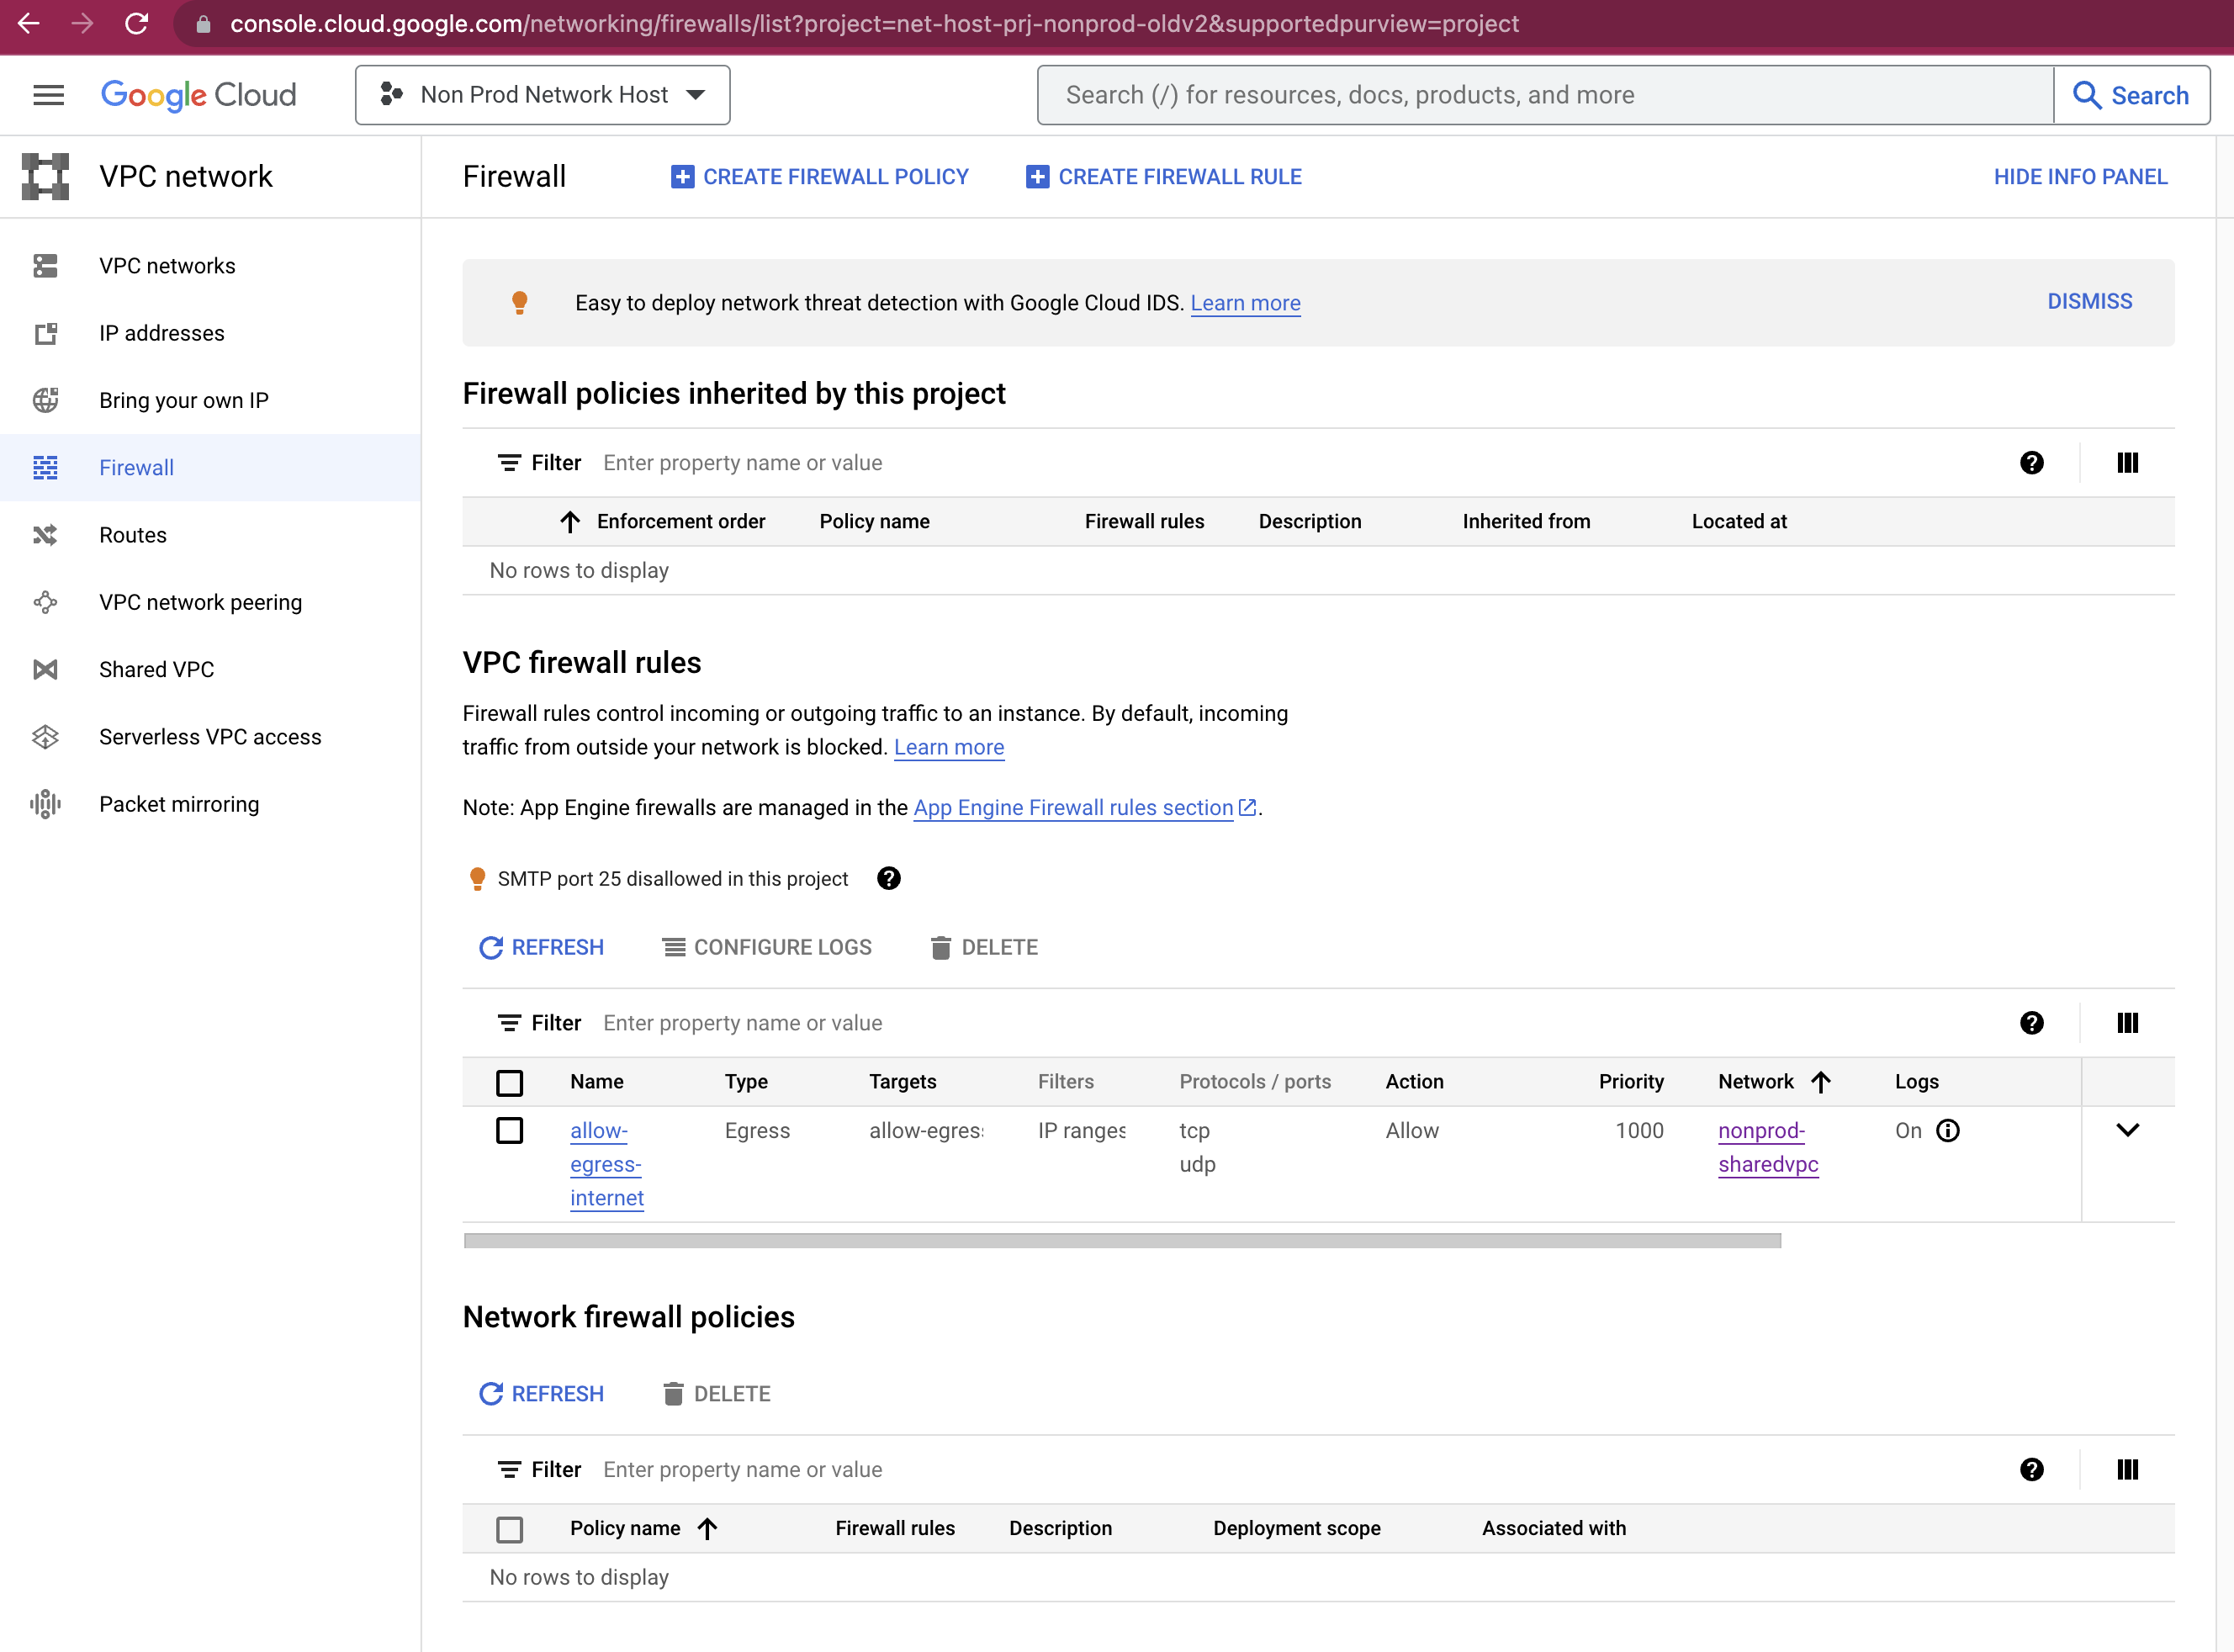Image resolution: width=2234 pixels, height=1652 pixels.
Task: Sort by Network column header arrow
Action: coord(1820,1081)
